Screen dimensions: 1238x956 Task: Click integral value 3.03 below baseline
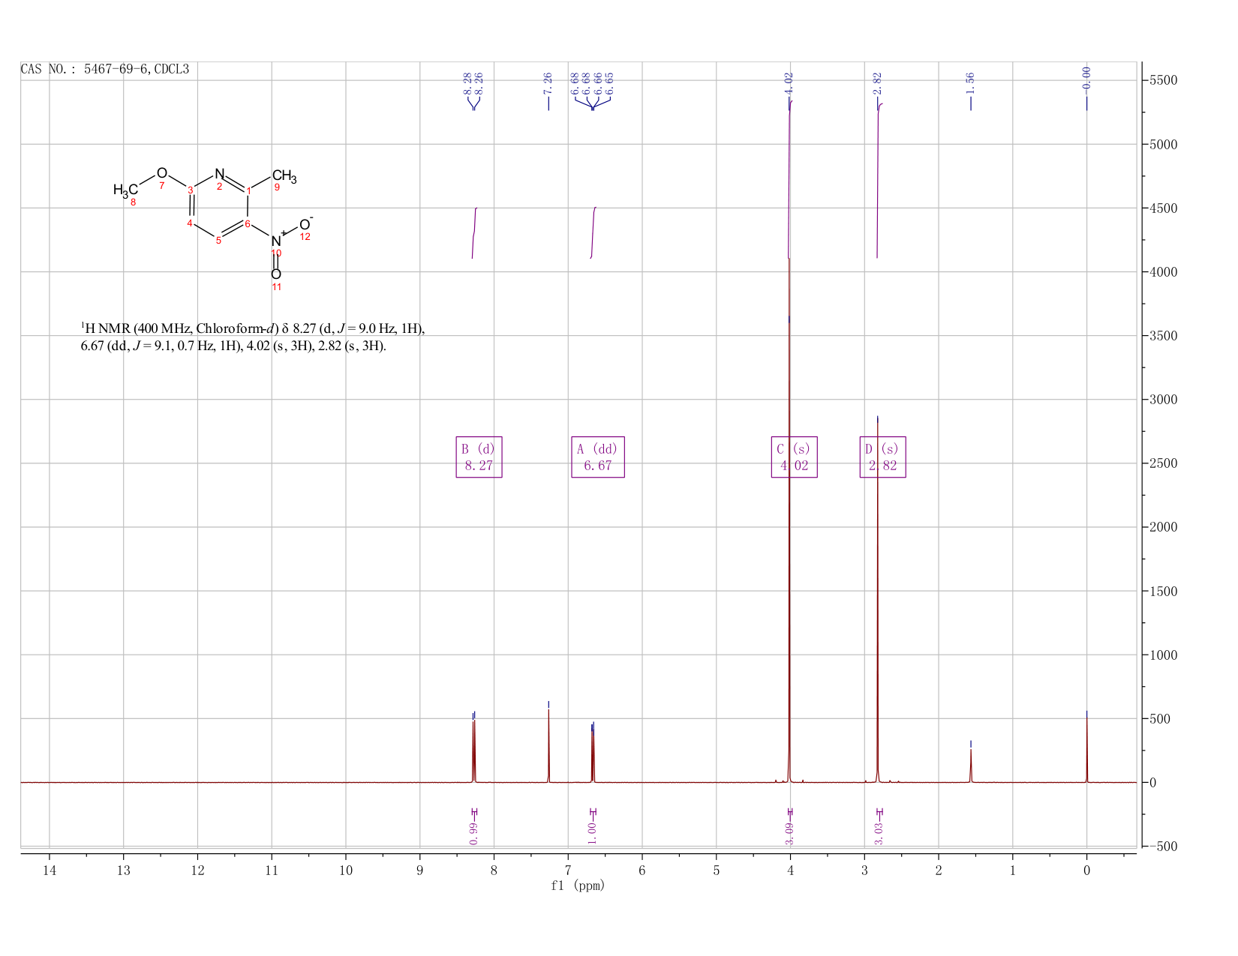pos(879,832)
